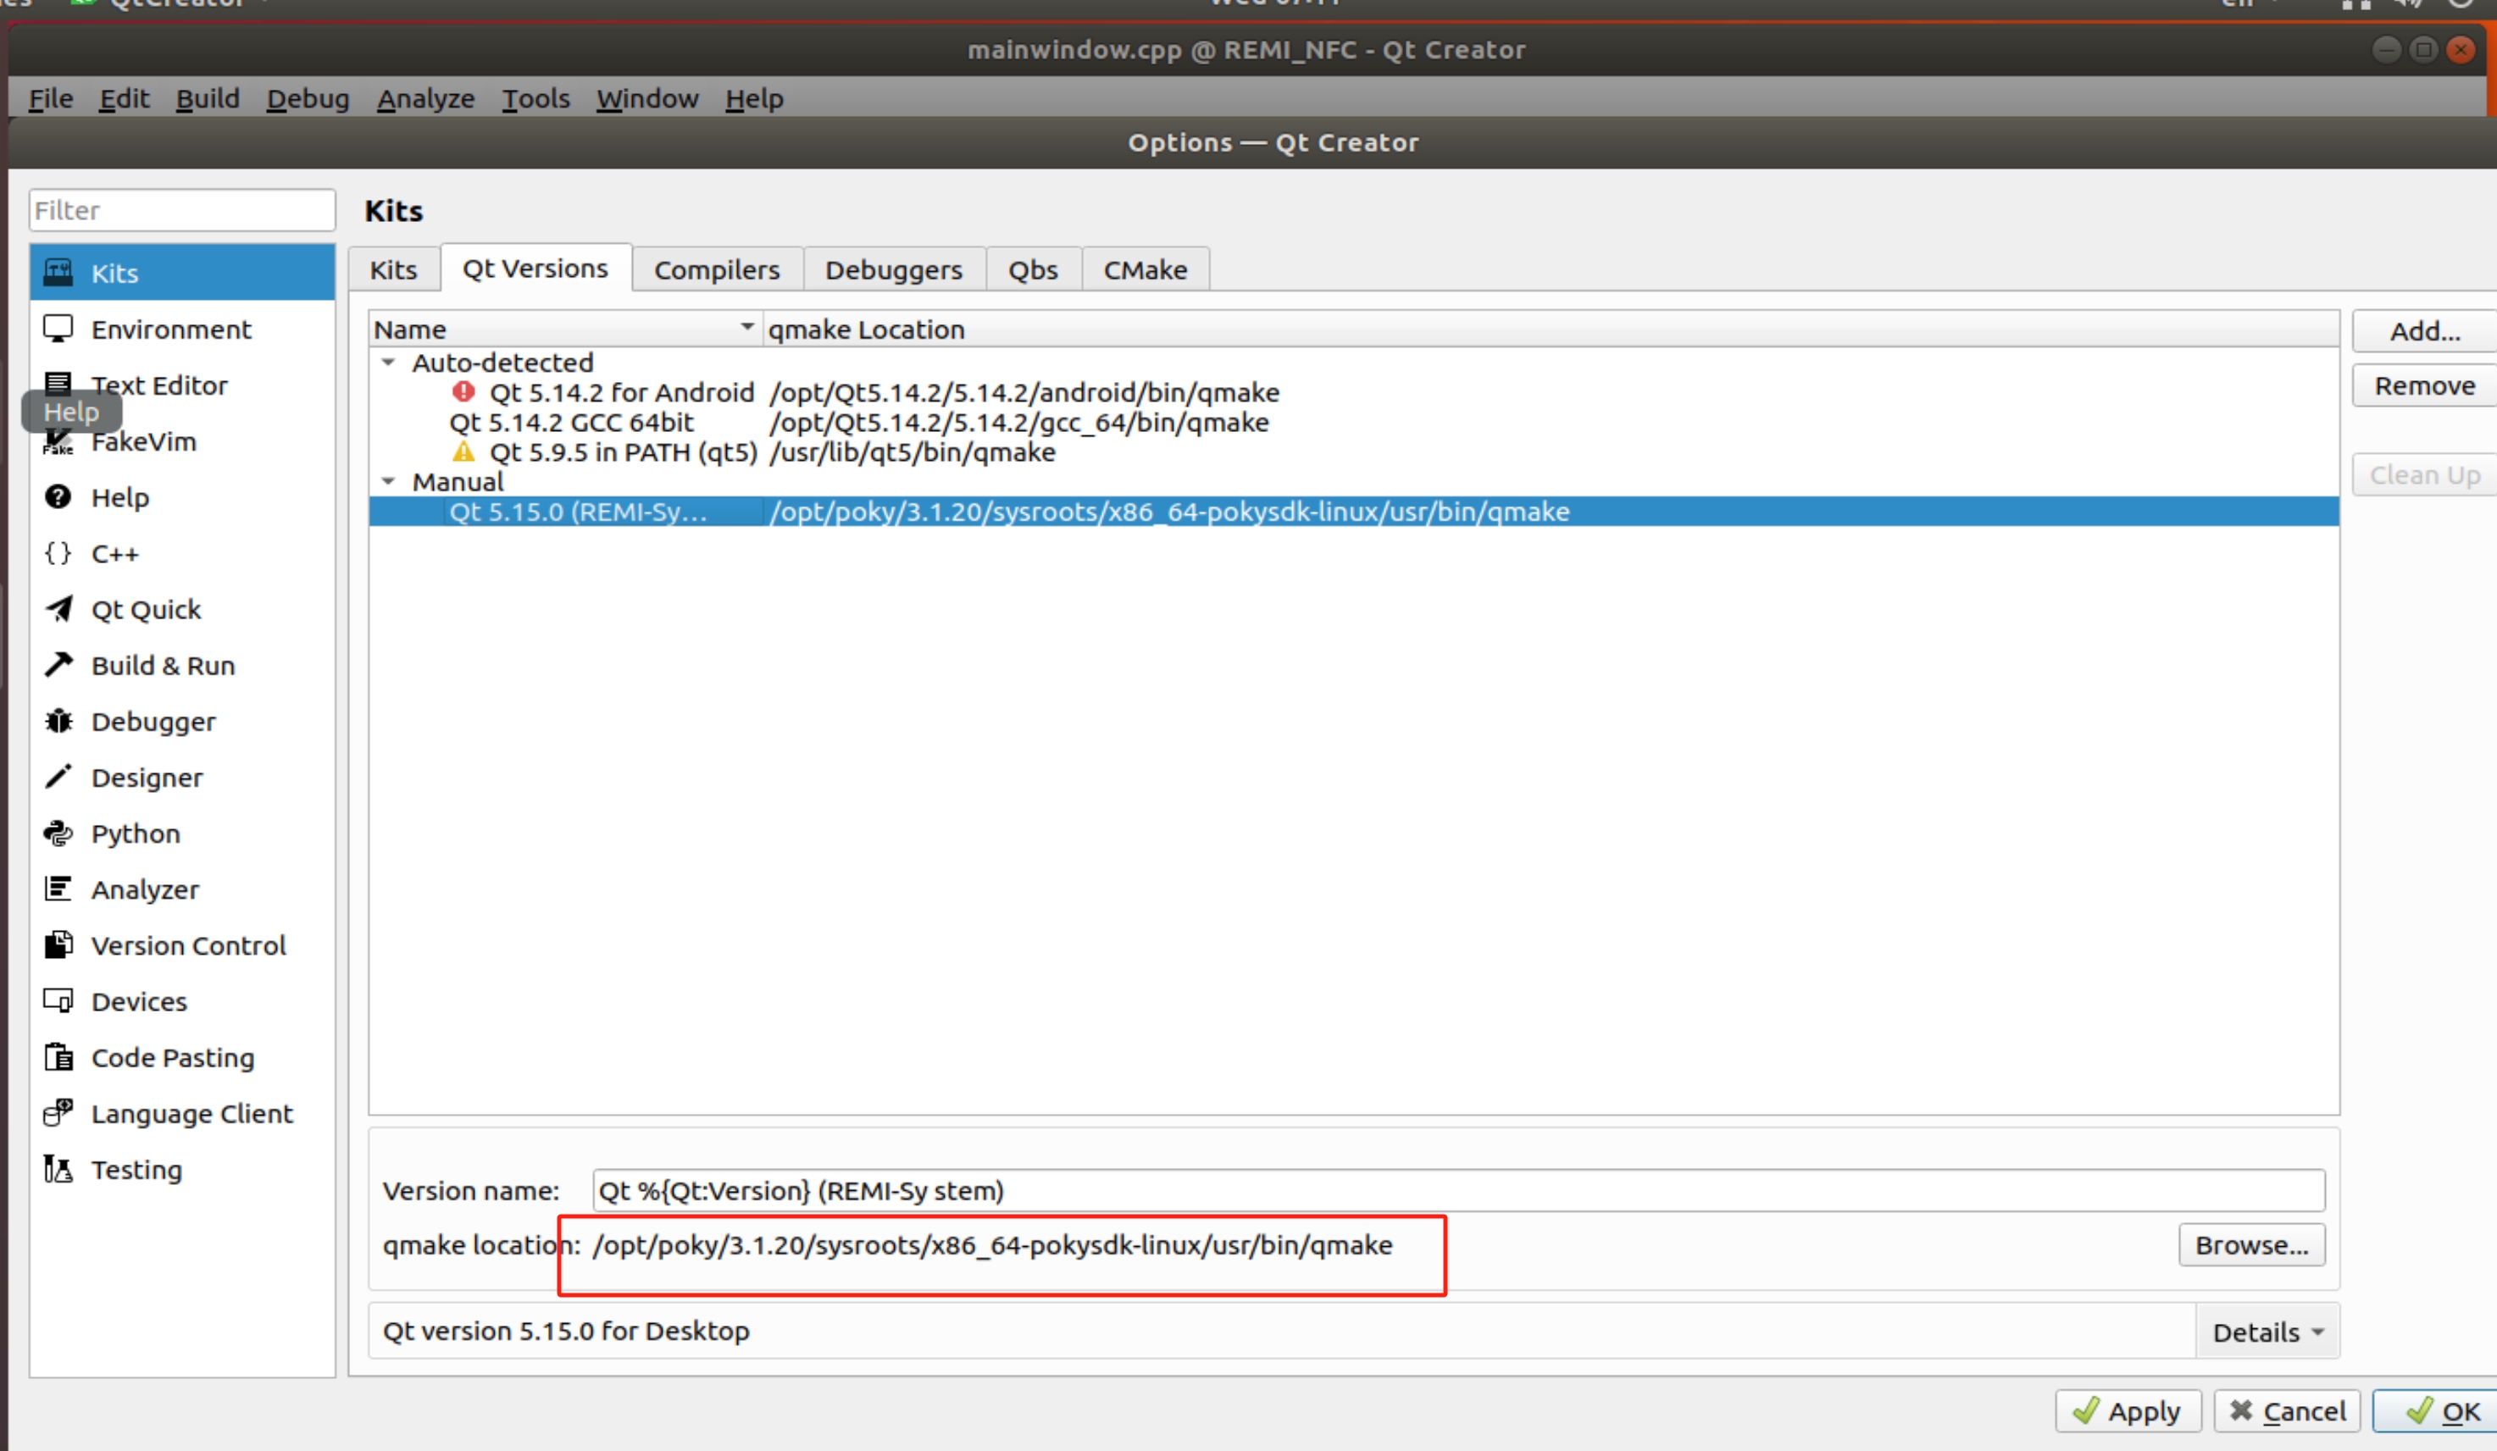Switch to the Debuggers tab
Screen dimensions: 2497x1451
point(893,269)
